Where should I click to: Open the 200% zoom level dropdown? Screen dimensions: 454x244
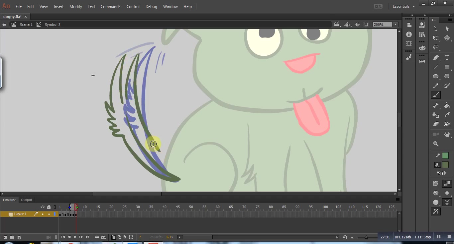[395, 24]
